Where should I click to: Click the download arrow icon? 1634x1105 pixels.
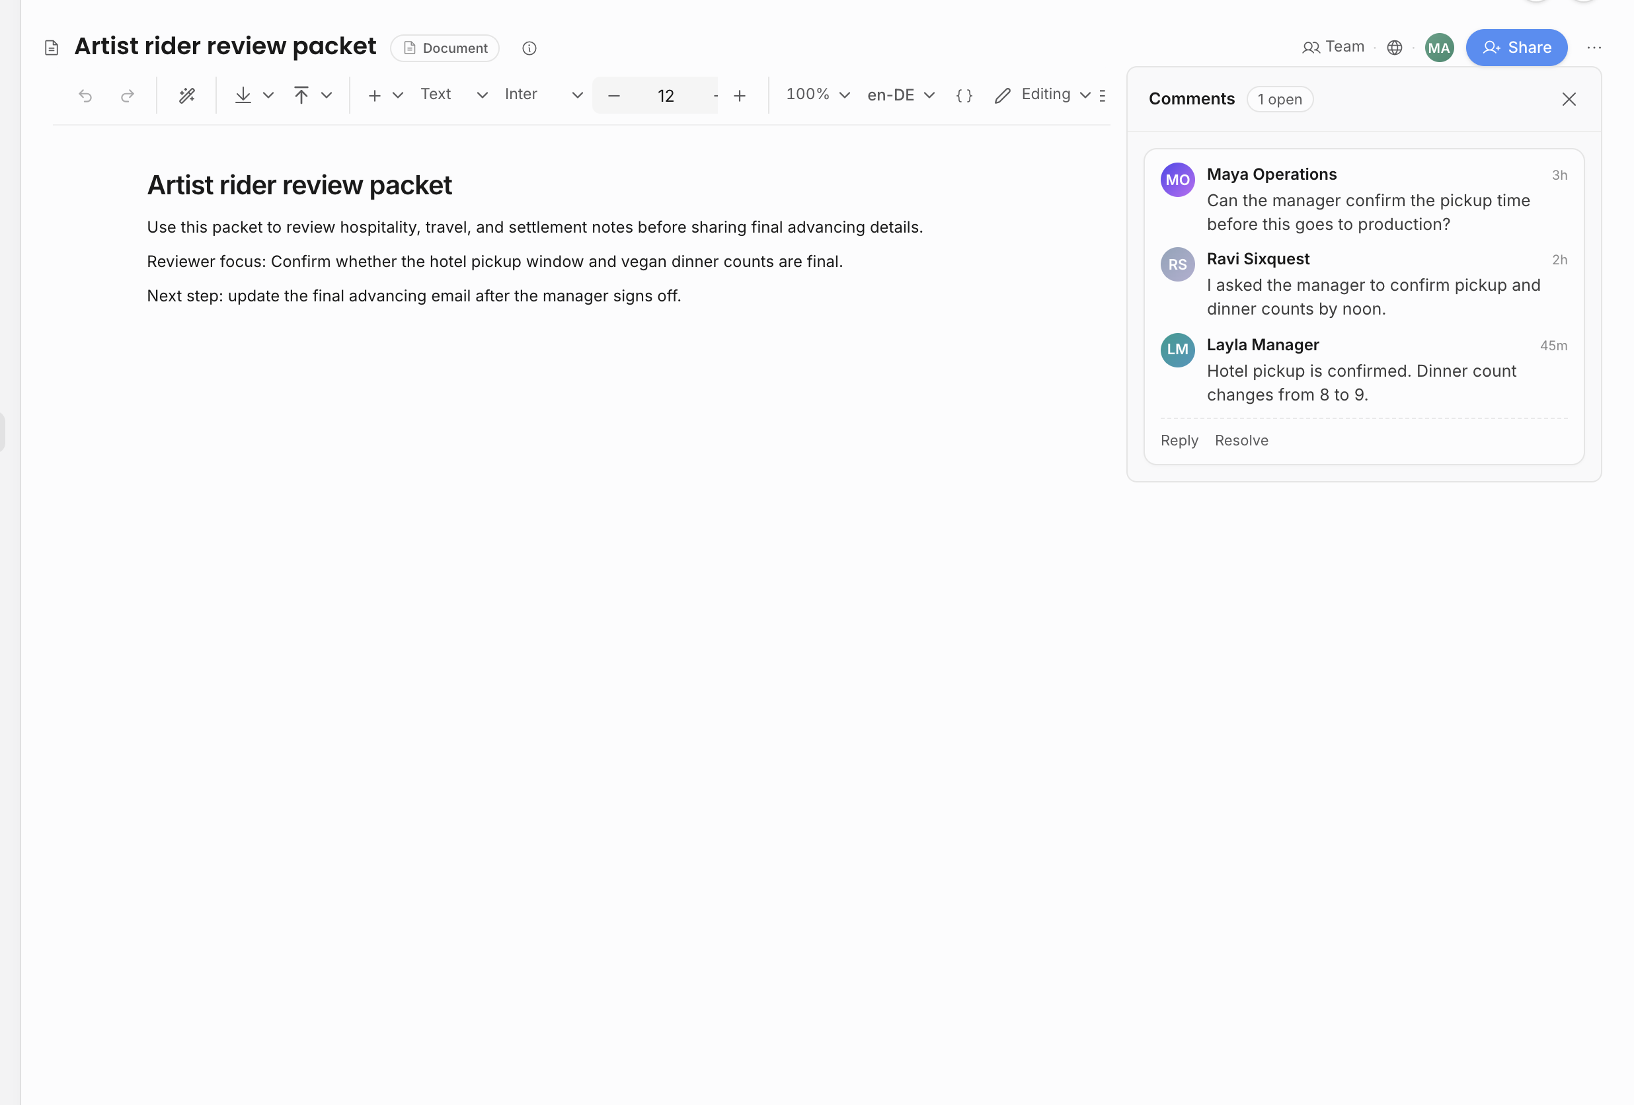(243, 95)
